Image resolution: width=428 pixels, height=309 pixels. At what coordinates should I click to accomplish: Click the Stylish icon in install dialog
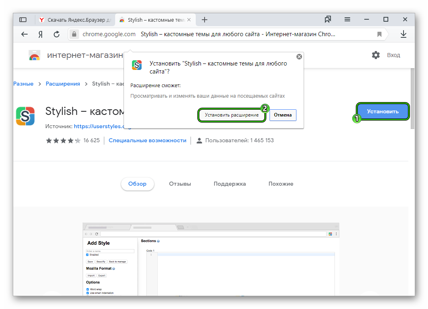click(x=137, y=65)
